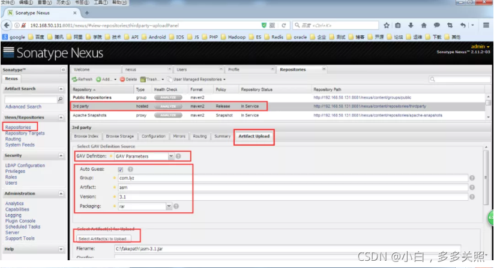
Task: Click Select Artifact(s) to Upload button
Action: (103, 239)
